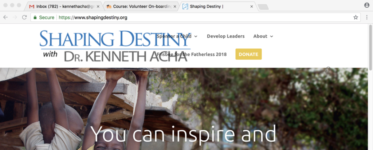Click the green secure padlock icon
This screenshot has height=150, width=373.
point(35,17)
